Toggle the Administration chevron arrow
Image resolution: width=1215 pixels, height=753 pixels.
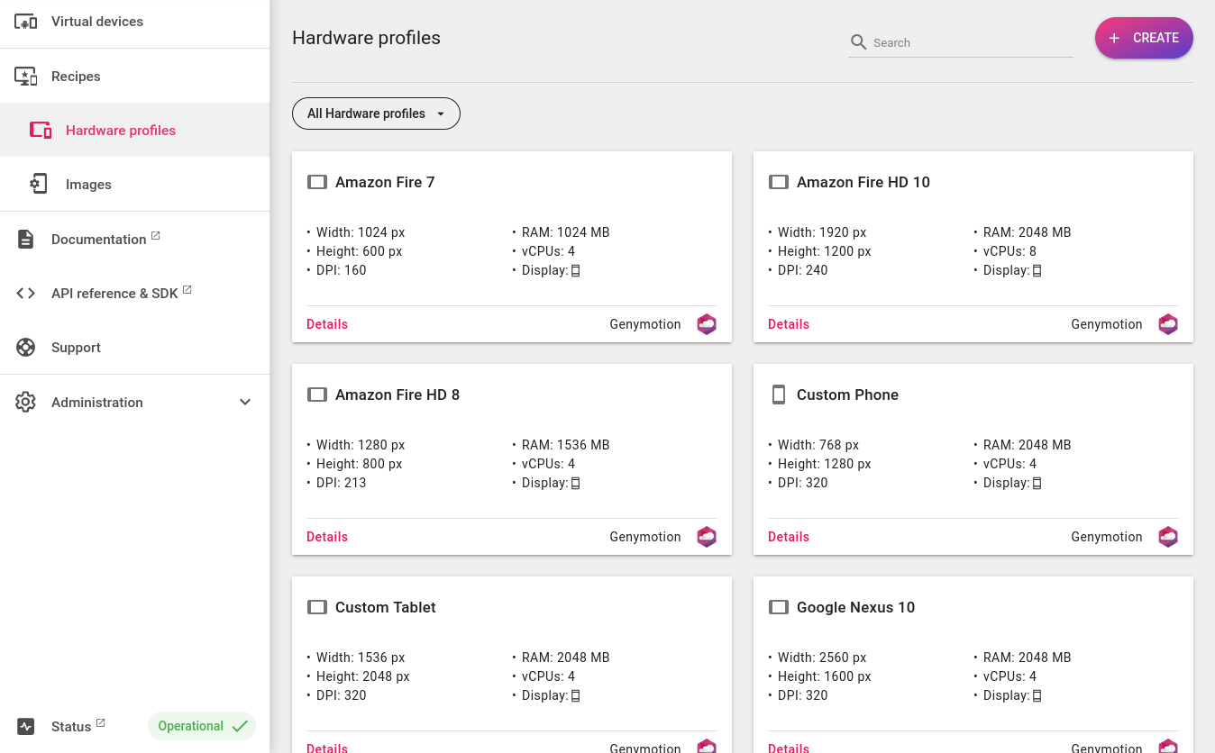pos(245,402)
